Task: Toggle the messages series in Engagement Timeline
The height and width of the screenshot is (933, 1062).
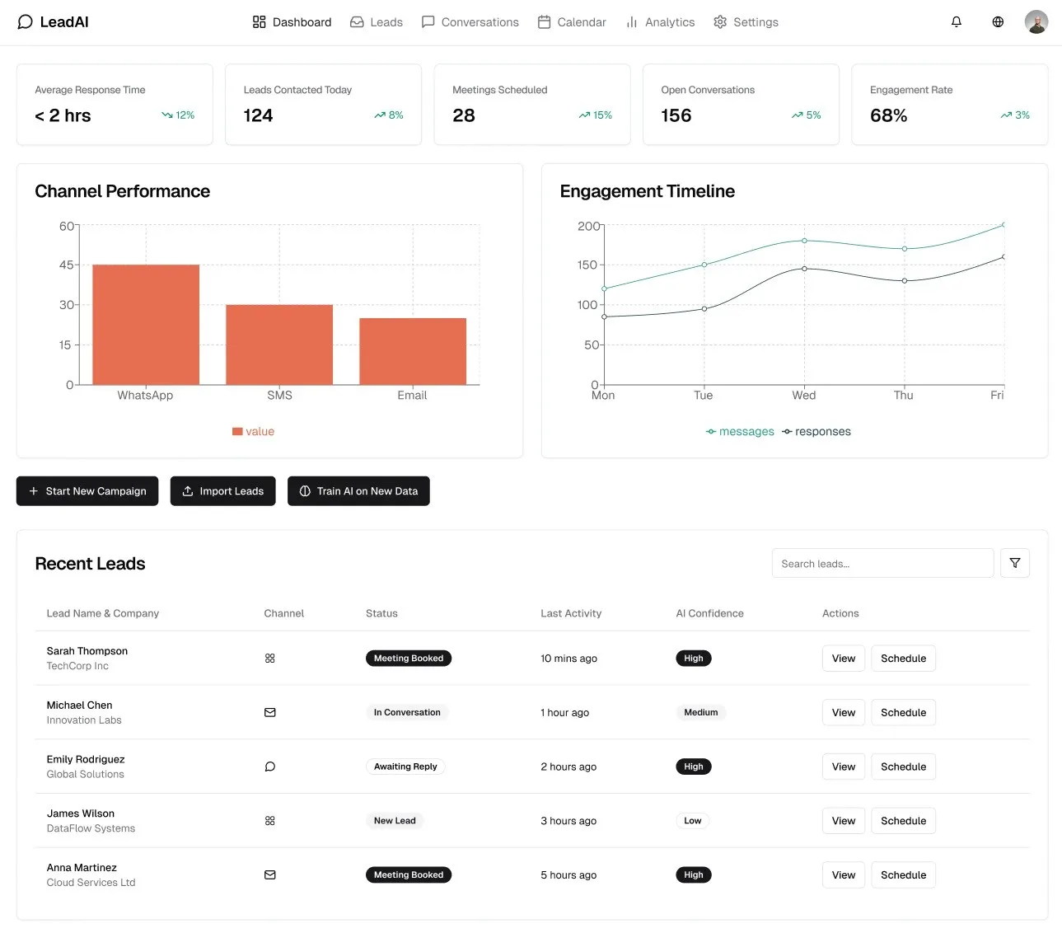Action: [x=739, y=431]
